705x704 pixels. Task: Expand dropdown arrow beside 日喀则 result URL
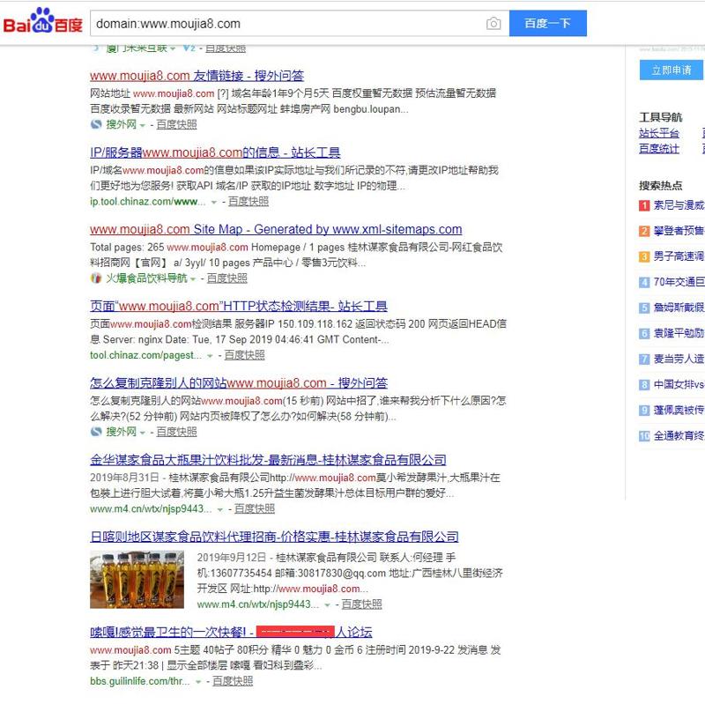(327, 605)
